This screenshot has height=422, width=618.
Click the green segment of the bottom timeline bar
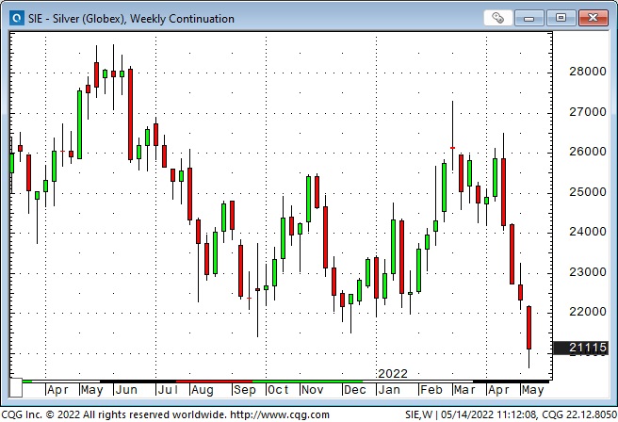point(307,381)
